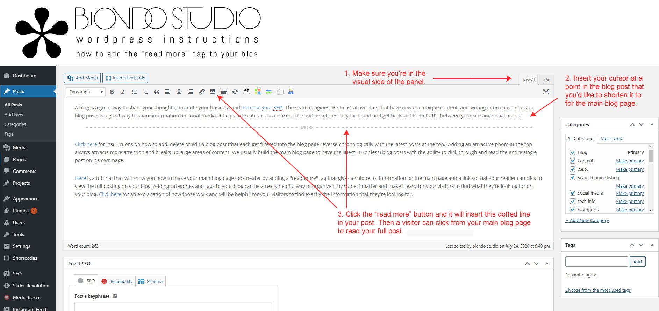Click the person silhouette toolbar icon

[x=291, y=91]
